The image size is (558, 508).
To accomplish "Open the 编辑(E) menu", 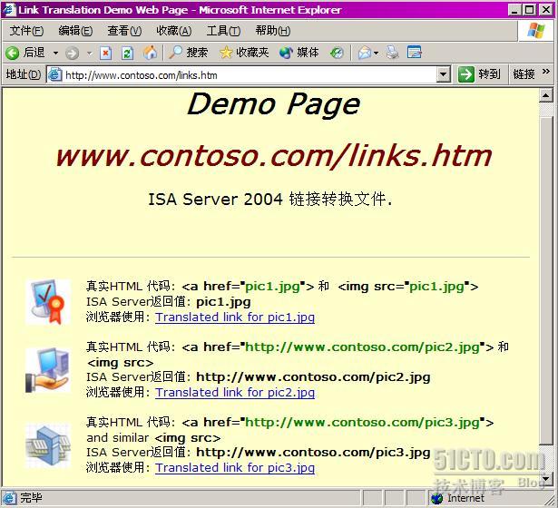I will coord(75,31).
